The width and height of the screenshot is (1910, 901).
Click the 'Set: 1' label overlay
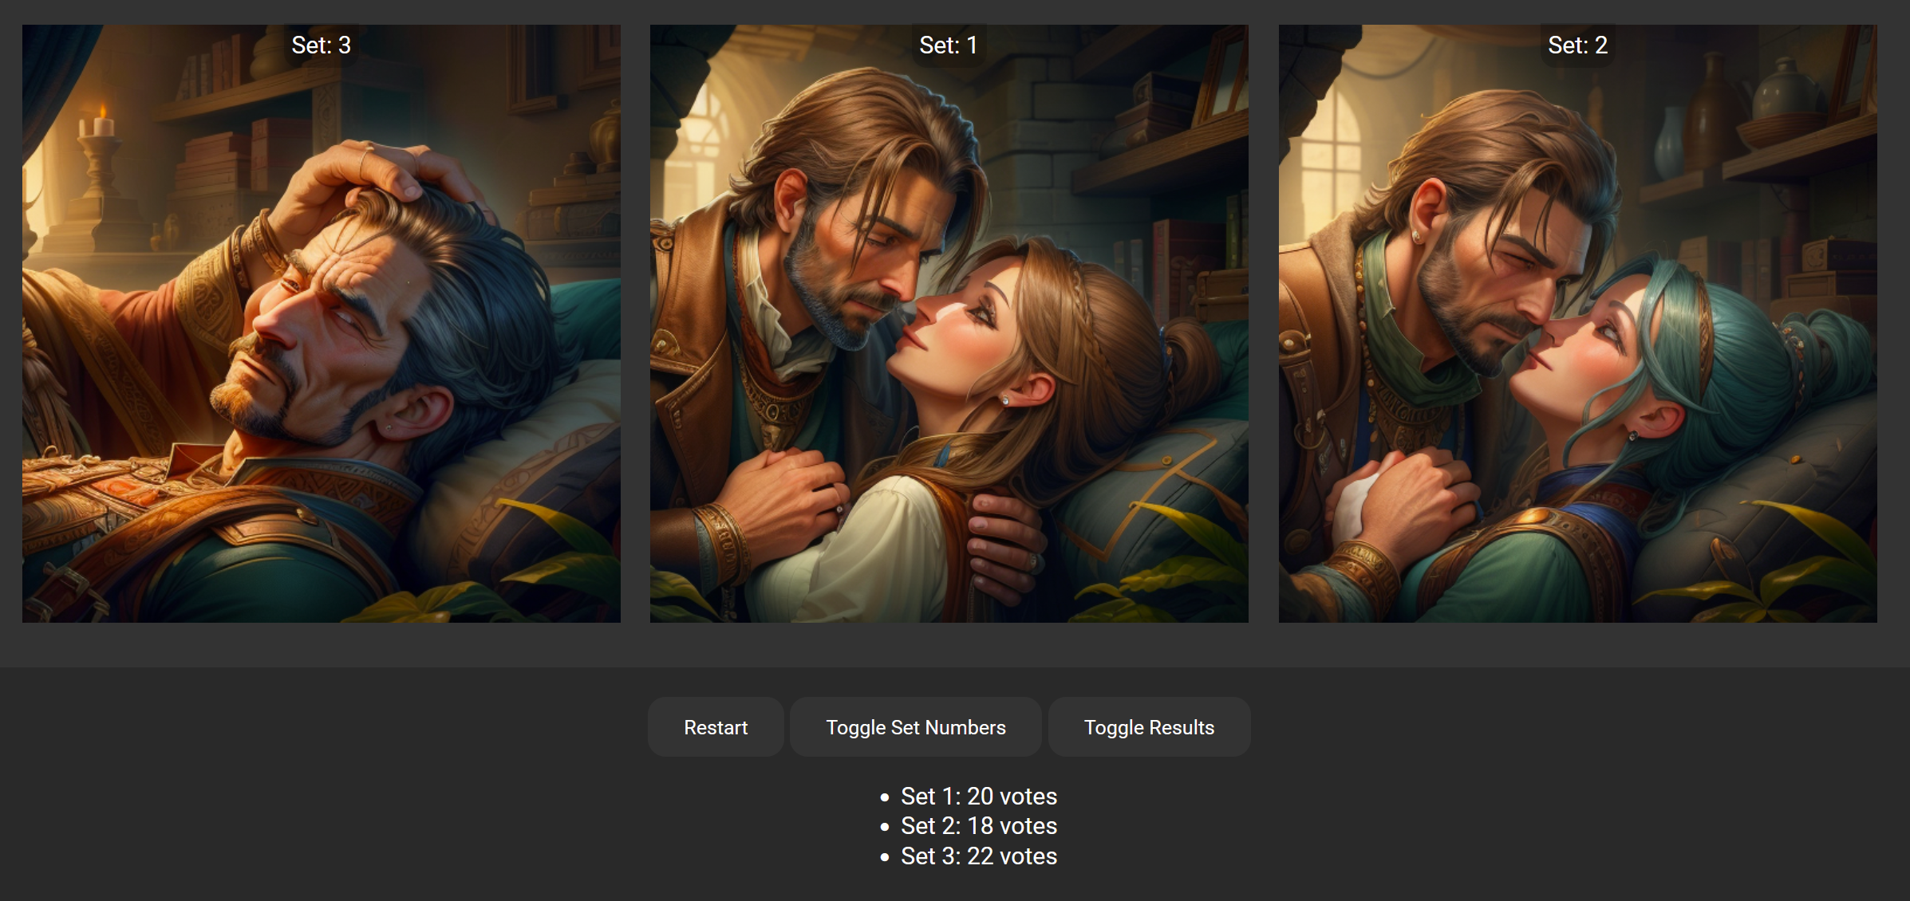point(948,45)
